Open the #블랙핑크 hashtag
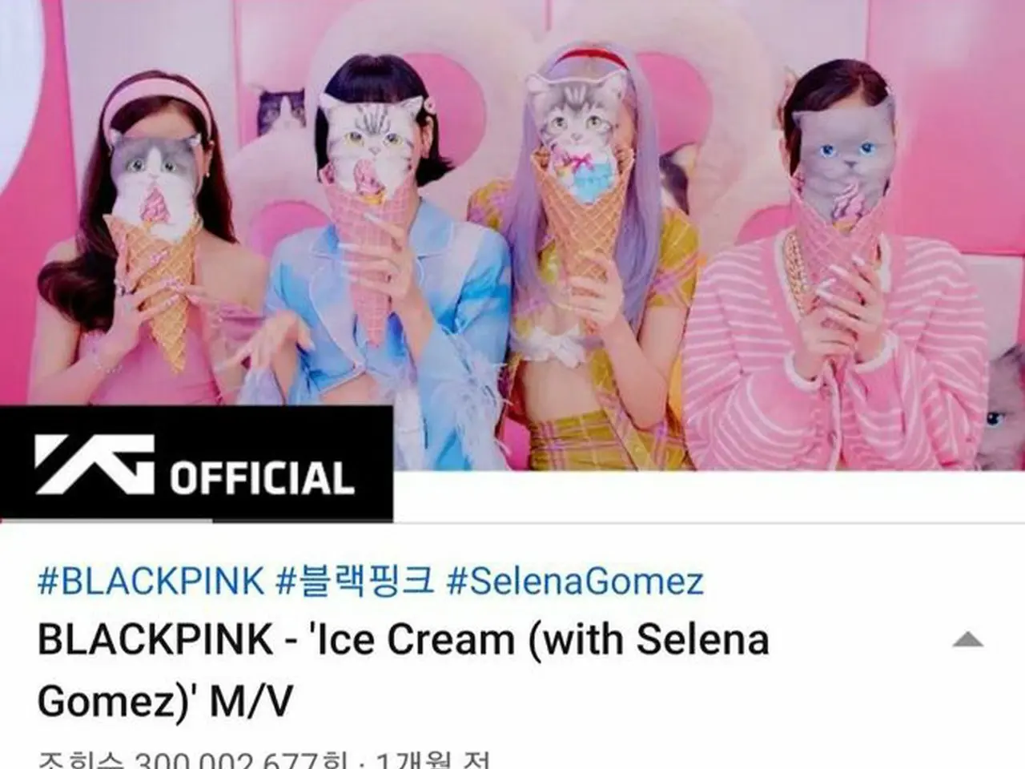 click(x=355, y=581)
